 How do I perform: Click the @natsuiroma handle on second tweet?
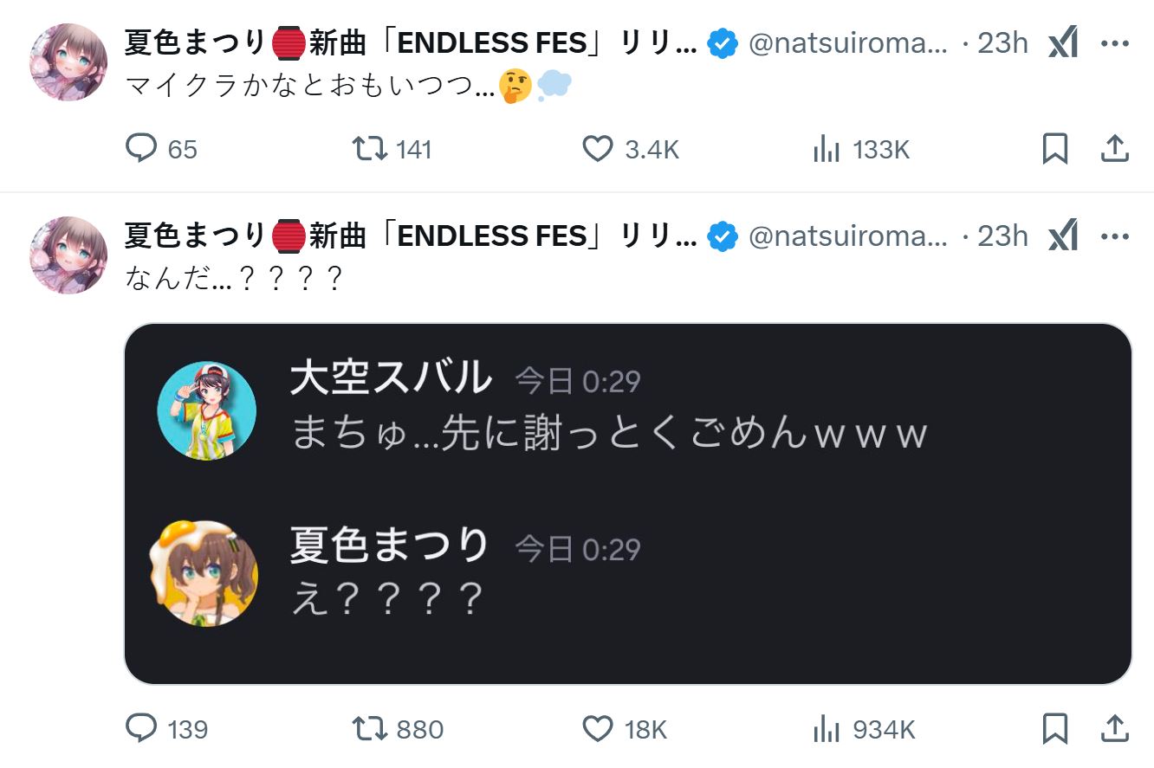click(847, 236)
